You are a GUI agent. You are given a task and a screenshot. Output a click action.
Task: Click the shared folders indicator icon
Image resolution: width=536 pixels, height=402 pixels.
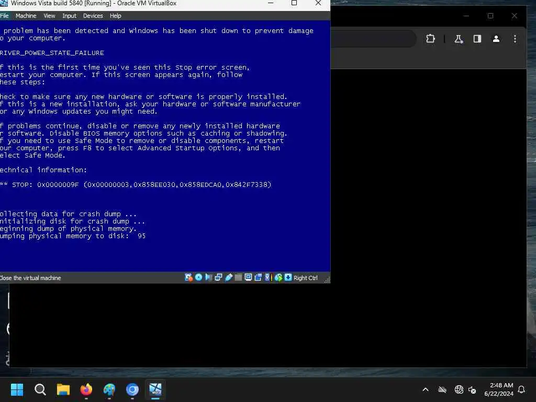[x=238, y=277]
